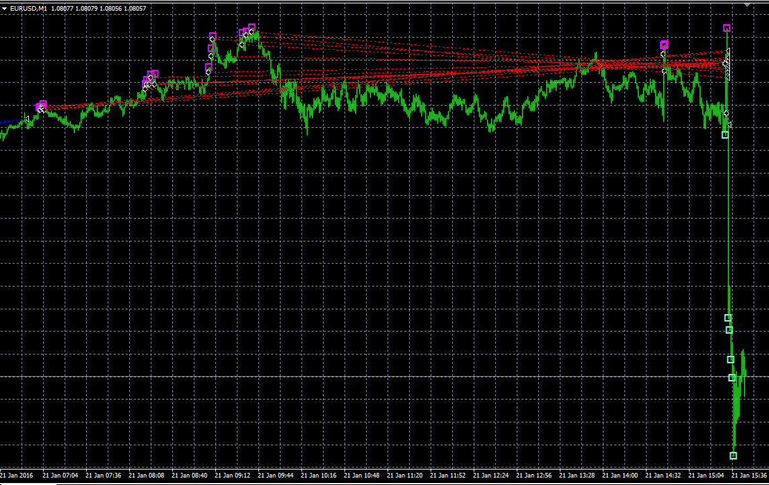Select the magenta square at the final spike top
The height and width of the screenshot is (485, 769).
pyautogui.click(x=727, y=28)
